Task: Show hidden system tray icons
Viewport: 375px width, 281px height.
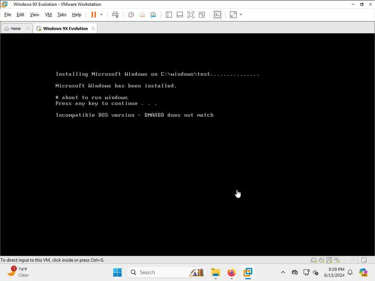Action: pyautogui.click(x=283, y=272)
